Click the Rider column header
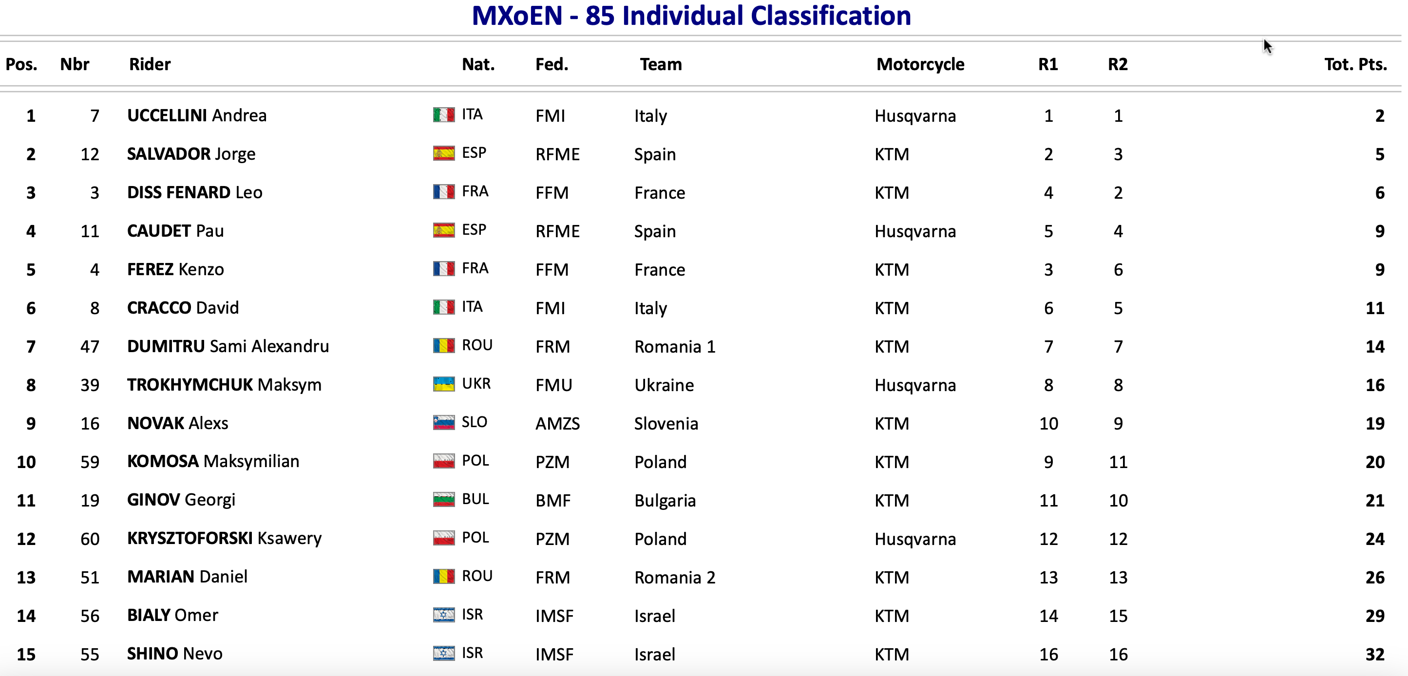The width and height of the screenshot is (1408, 676). [150, 64]
